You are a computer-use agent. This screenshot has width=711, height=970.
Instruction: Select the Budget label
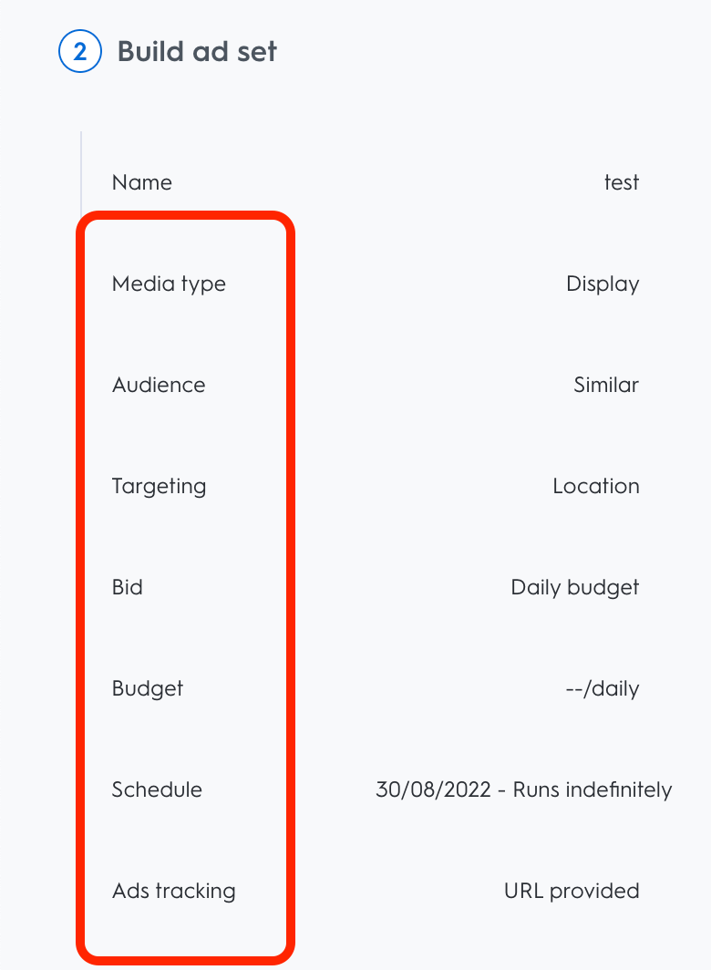(148, 688)
